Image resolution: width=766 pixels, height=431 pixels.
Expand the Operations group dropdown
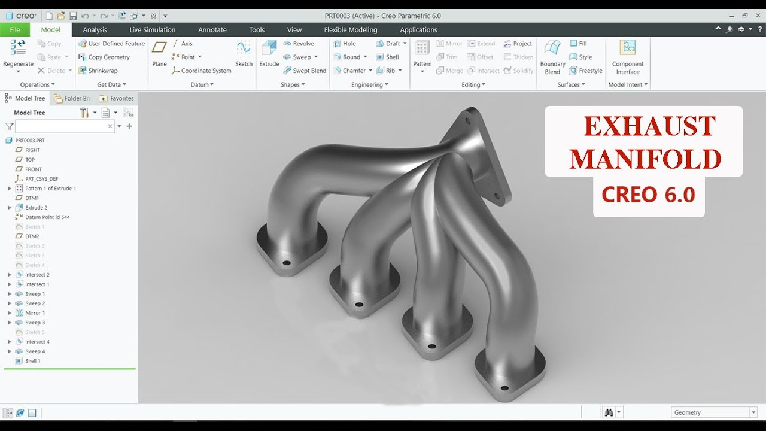[38, 85]
